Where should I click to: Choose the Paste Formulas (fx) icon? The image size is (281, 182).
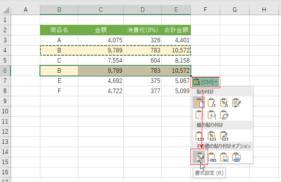click(x=212, y=103)
